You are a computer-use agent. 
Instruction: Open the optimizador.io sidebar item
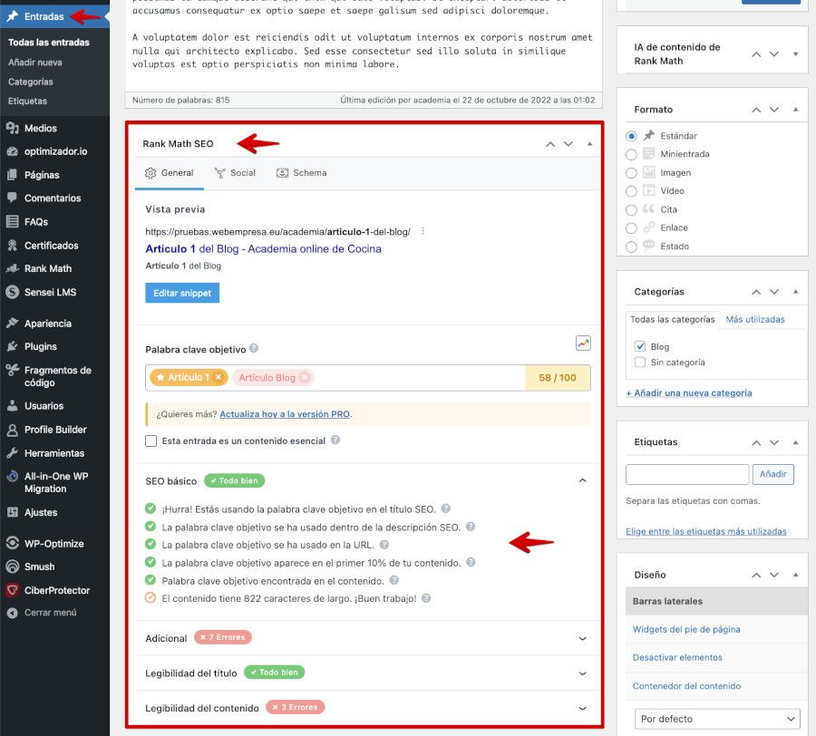pos(54,151)
